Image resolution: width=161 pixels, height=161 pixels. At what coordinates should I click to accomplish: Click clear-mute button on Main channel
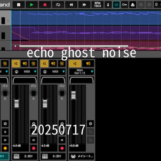91,140
